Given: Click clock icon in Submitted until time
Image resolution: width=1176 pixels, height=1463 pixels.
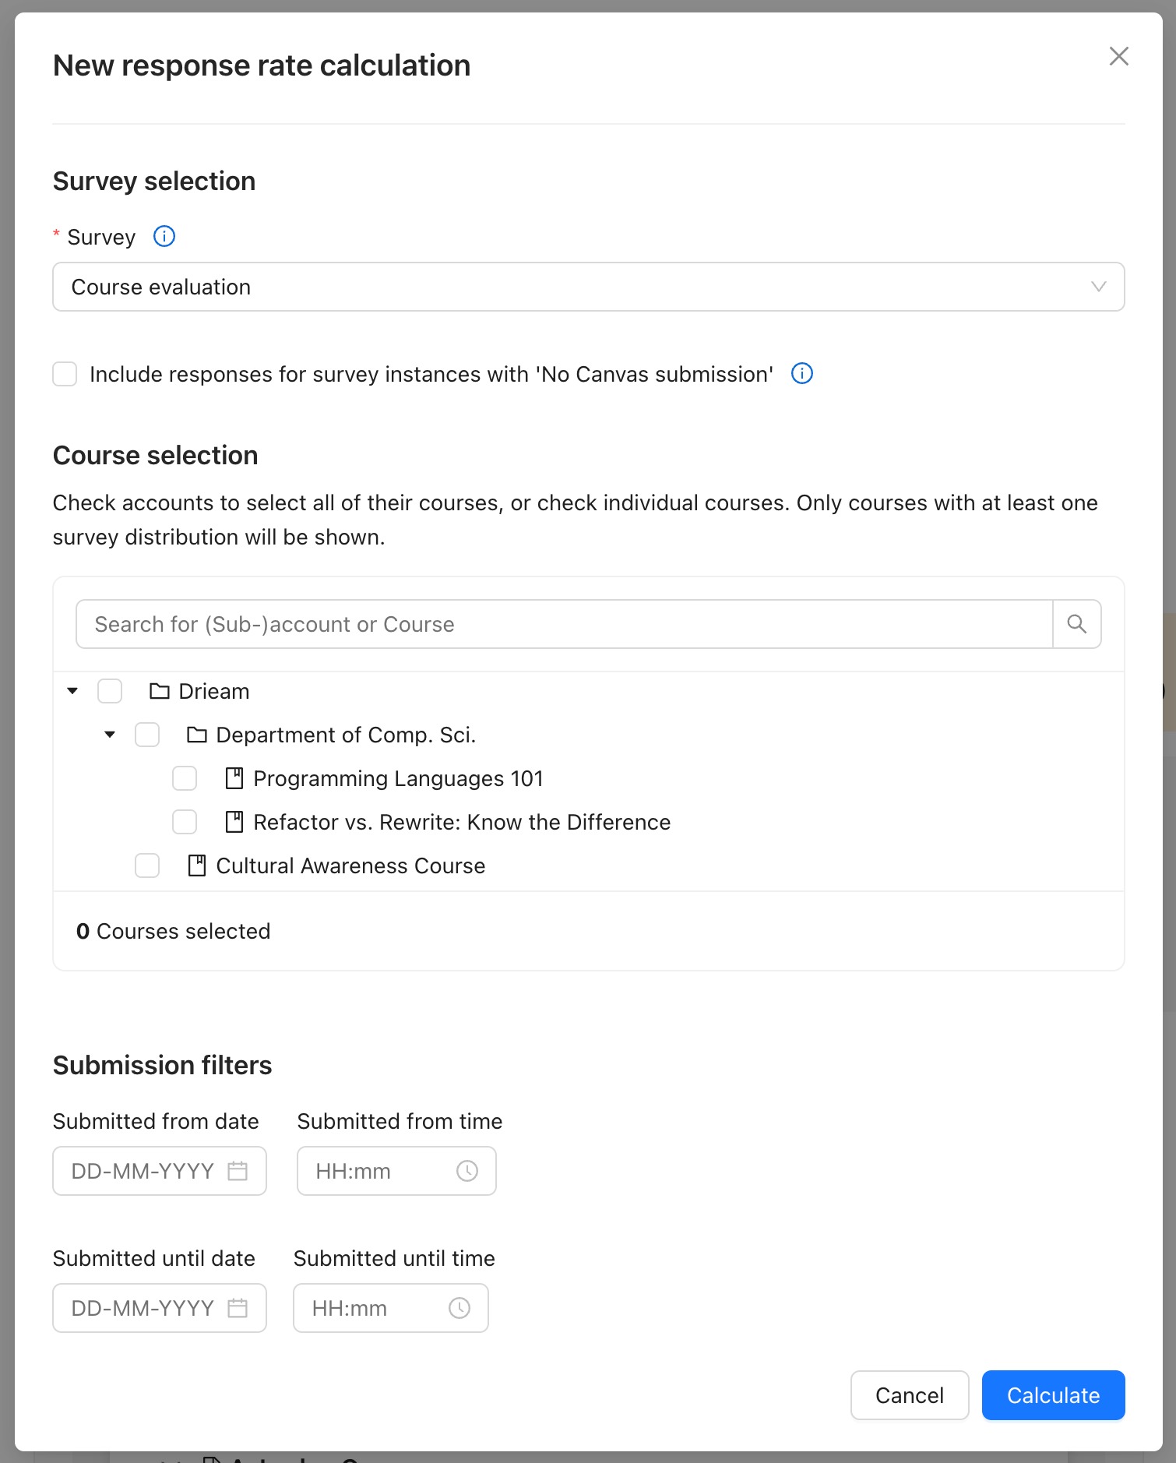Looking at the screenshot, I should (x=459, y=1308).
